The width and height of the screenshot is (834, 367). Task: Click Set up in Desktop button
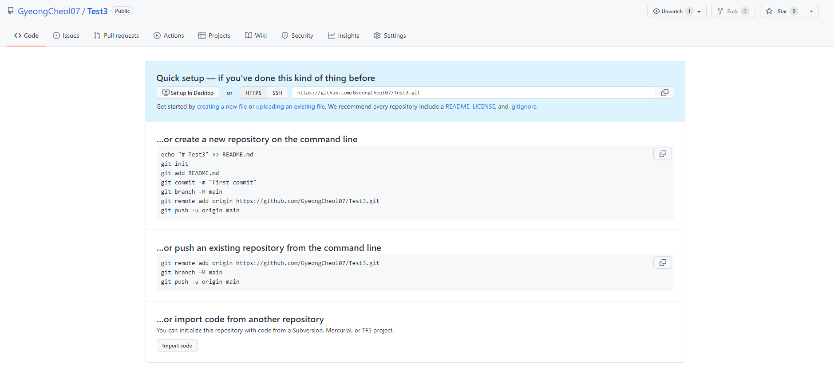coord(188,93)
